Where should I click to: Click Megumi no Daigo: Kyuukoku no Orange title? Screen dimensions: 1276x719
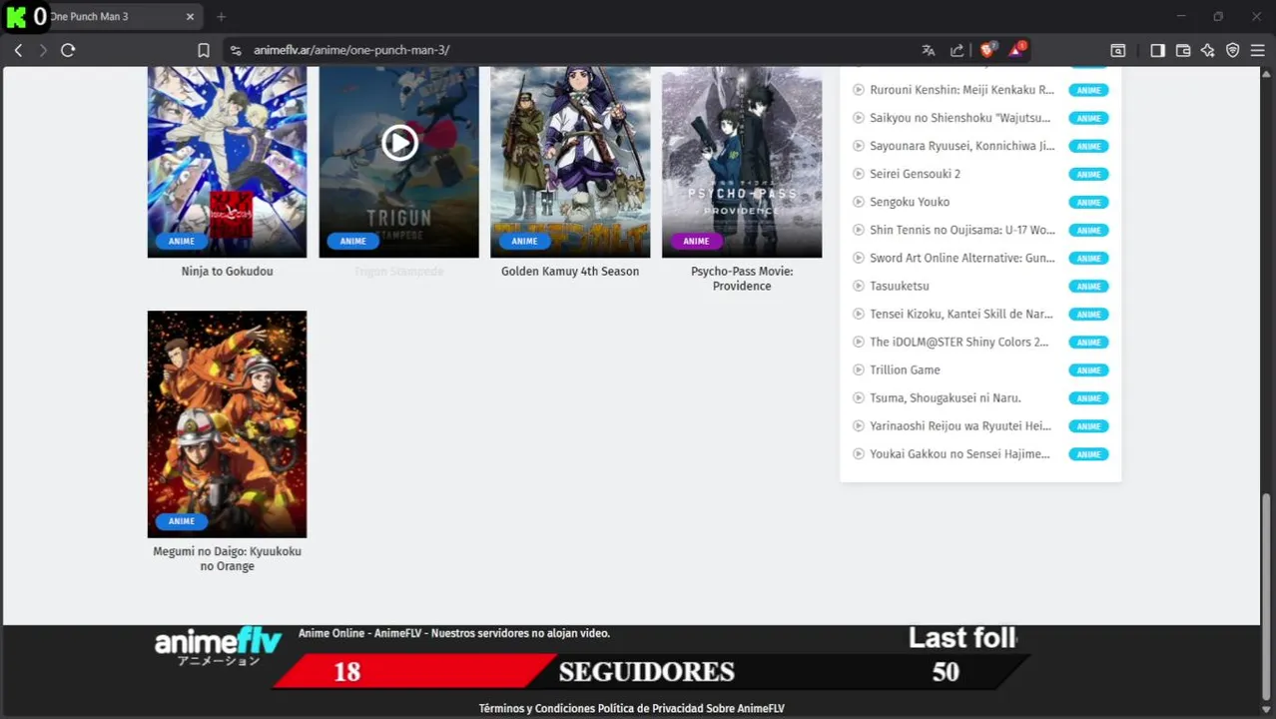click(x=228, y=559)
